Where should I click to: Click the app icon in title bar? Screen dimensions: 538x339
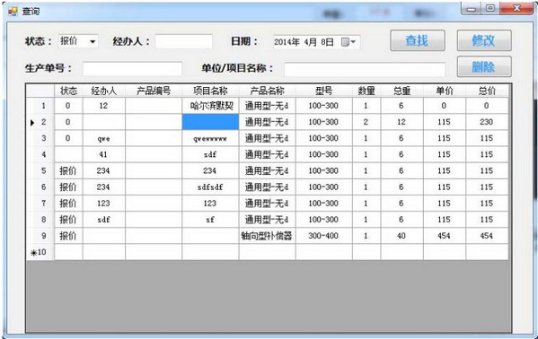pyautogui.click(x=13, y=12)
